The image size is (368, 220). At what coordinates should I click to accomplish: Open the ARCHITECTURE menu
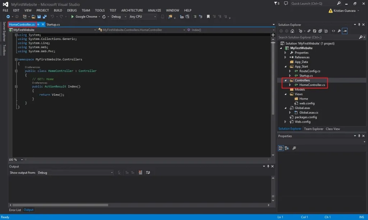pyautogui.click(x=132, y=10)
